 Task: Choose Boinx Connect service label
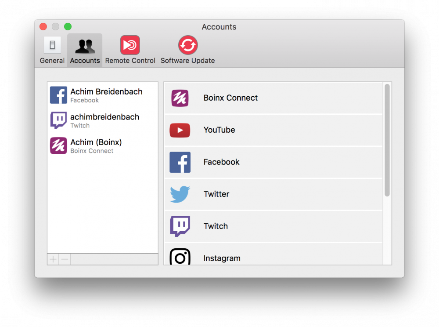click(230, 98)
